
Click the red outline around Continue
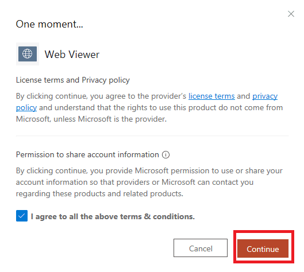(264, 231)
